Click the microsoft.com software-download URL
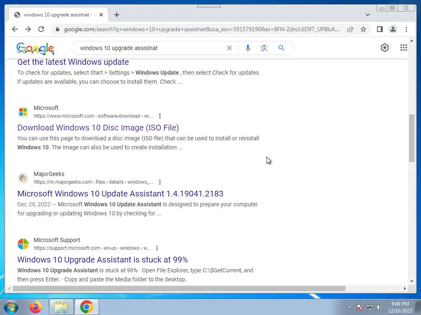This screenshot has width=421, height=315. pos(93,116)
